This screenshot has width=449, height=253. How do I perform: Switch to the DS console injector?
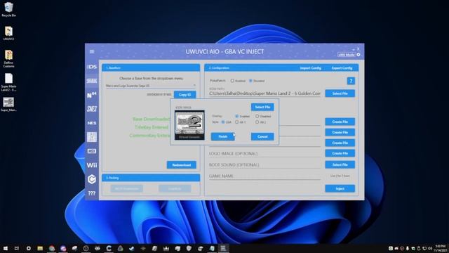click(92, 67)
